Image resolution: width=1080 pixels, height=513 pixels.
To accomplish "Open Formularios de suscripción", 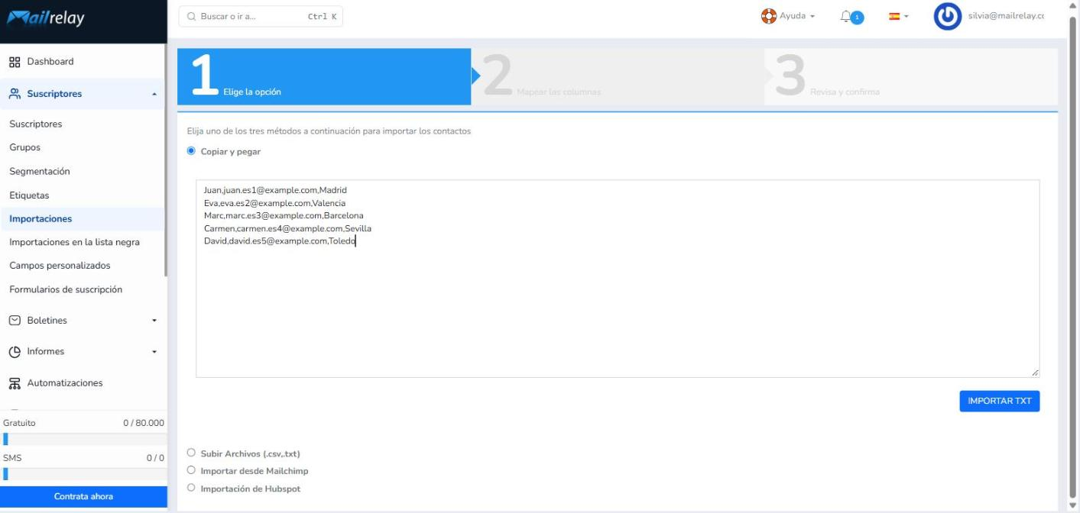I will coord(66,289).
